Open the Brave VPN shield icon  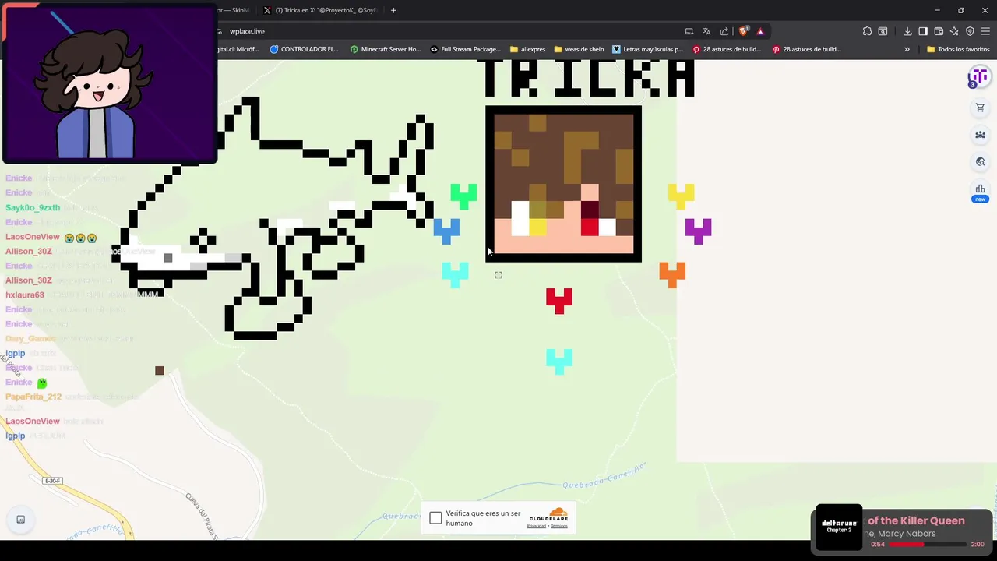click(x=970, y=31)
